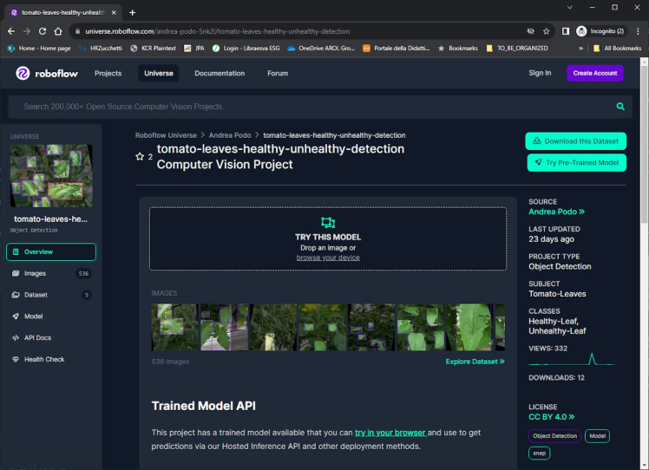
Task: Click the search magnifier icon
Action: pyautogui.click(x=620, y=107)
